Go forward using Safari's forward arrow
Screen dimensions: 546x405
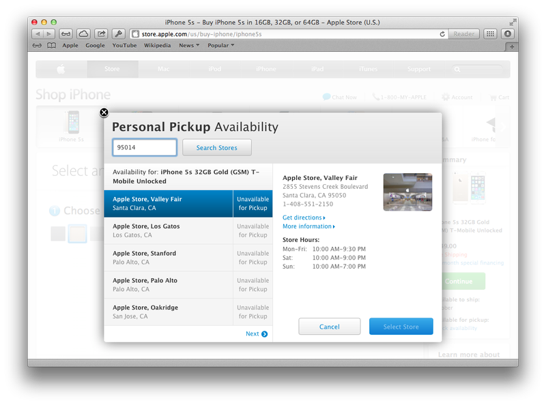(49, 34)
